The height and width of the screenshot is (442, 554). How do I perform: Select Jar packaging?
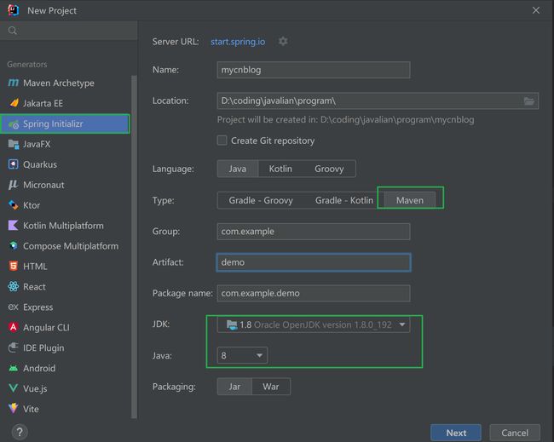pos(234,387)
